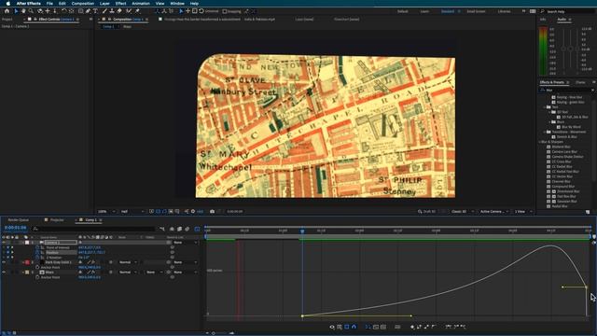Screen dimensions: 597x336
Task: Select the Rectangle shape tool
Action: click(81, 11)
